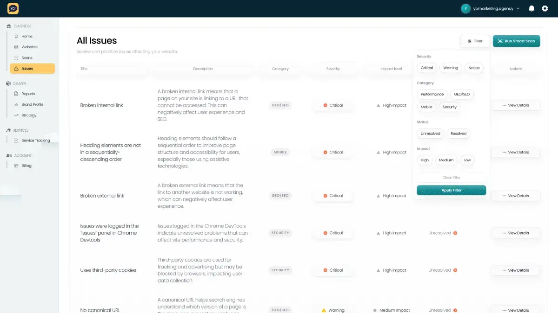The height and width of the screenshot is (313, 558).
Task: Click the yomarketing.agency avatar
Action: click(x=465, y=8)
